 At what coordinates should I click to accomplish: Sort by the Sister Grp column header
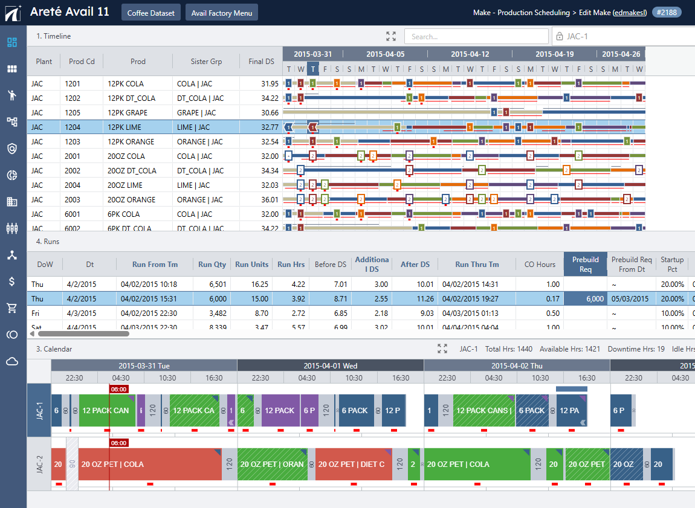point(206,62)
